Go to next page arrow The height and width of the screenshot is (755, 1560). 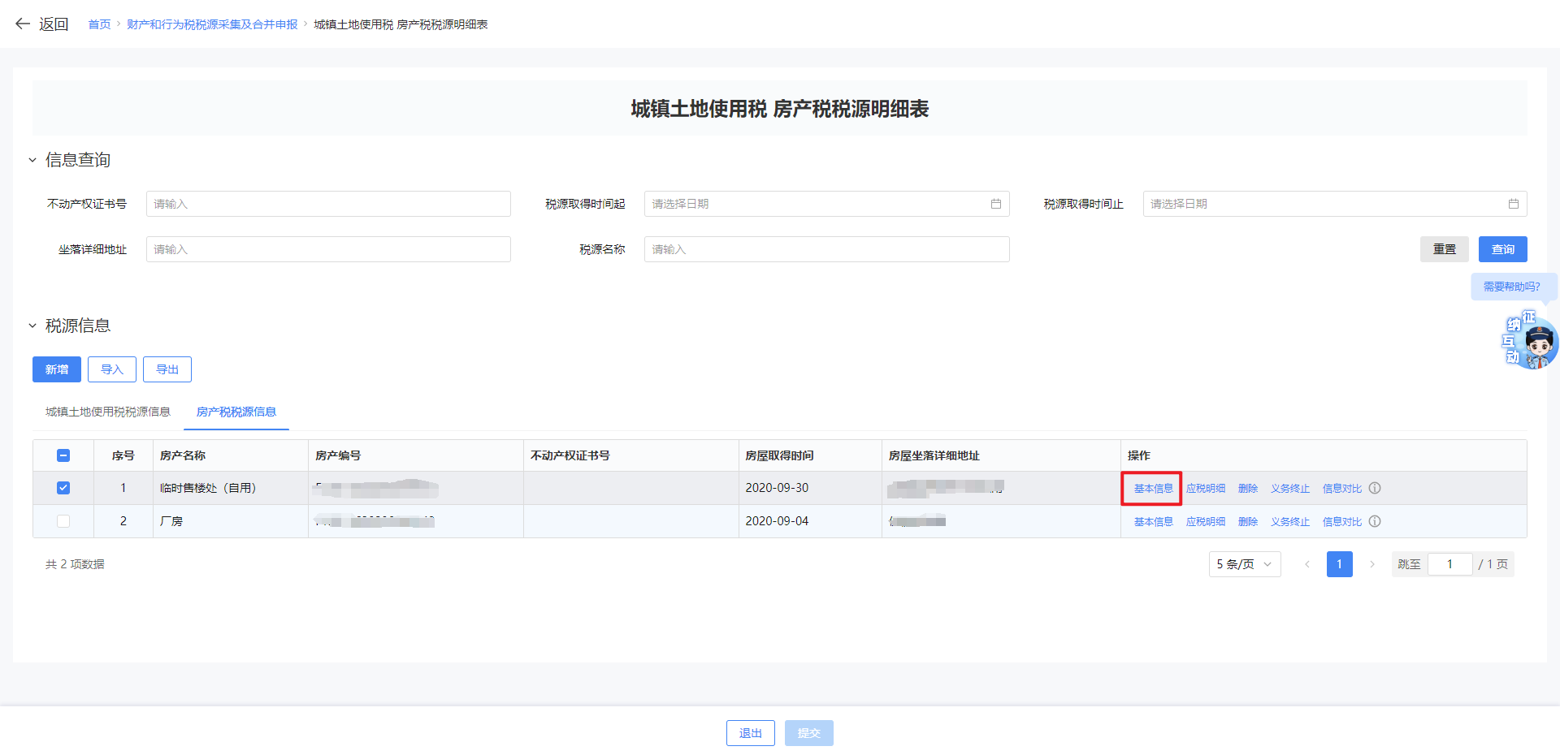(x=1372, y=564)
